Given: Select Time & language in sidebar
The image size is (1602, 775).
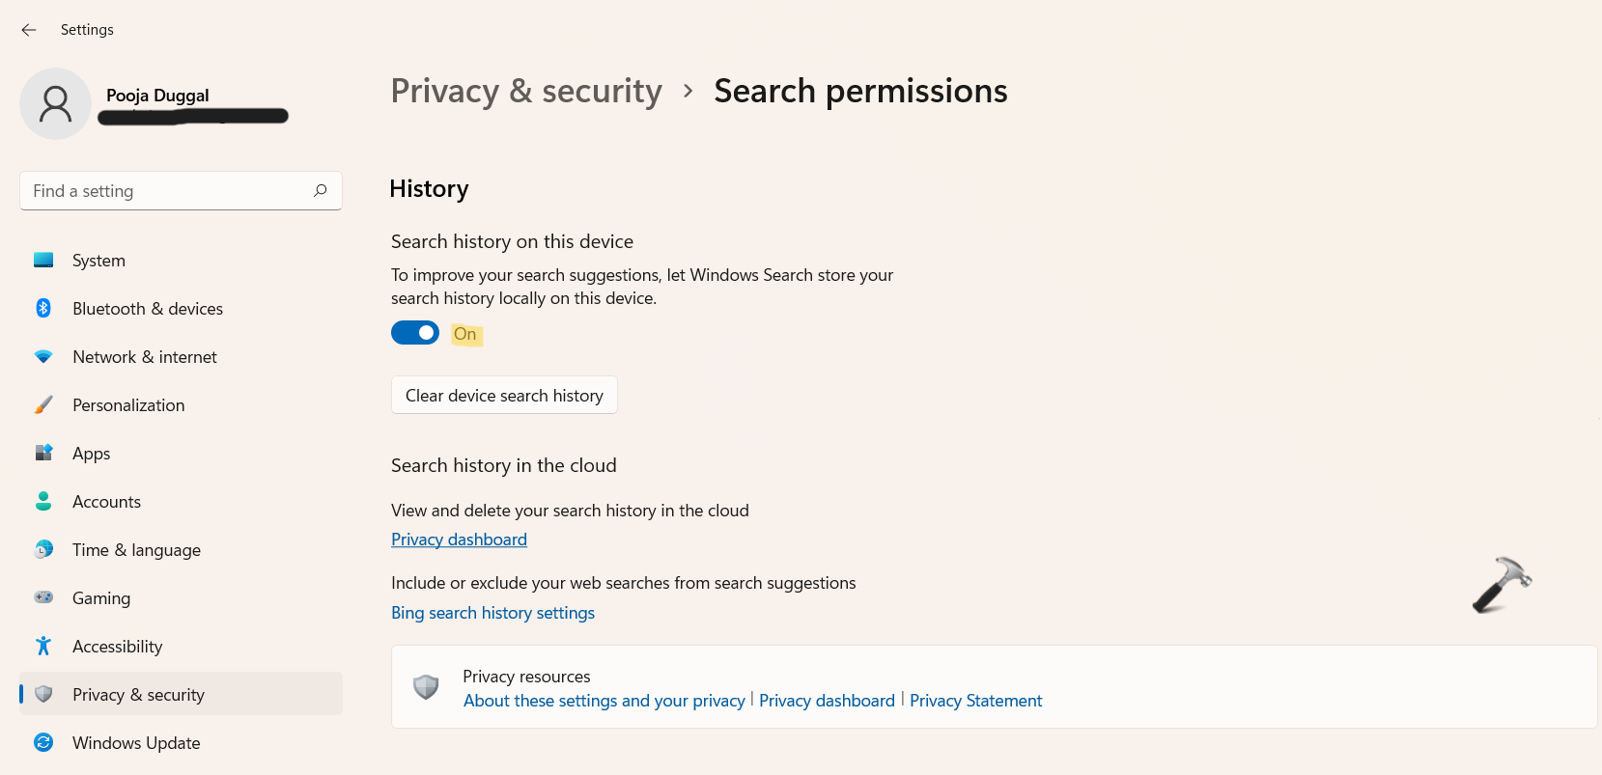Looking at the screenshot, I should click(136, 550).
